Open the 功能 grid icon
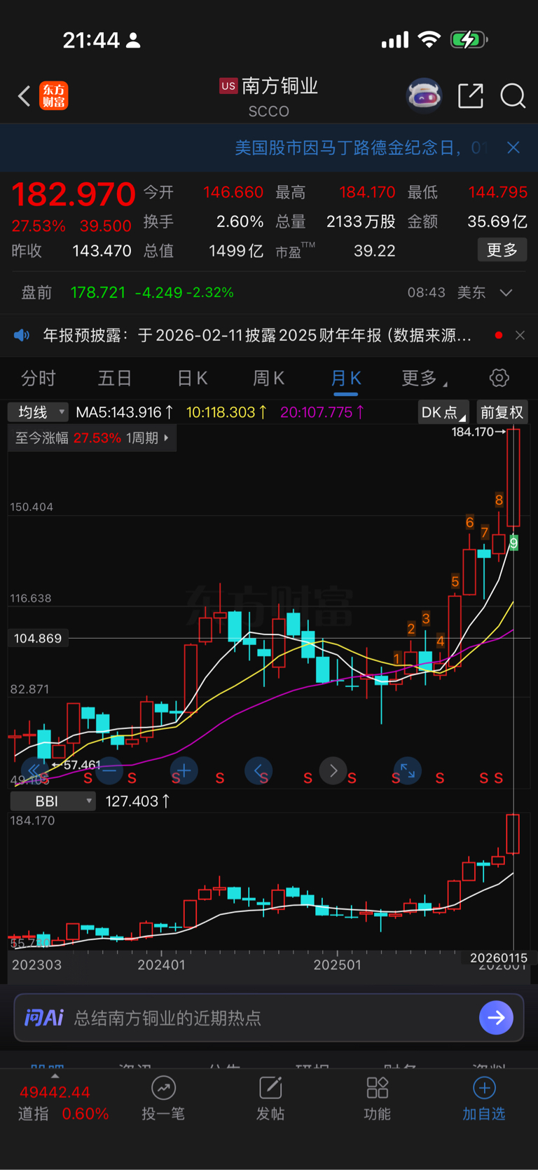The image size is (538, 1170). point(378,1088)
